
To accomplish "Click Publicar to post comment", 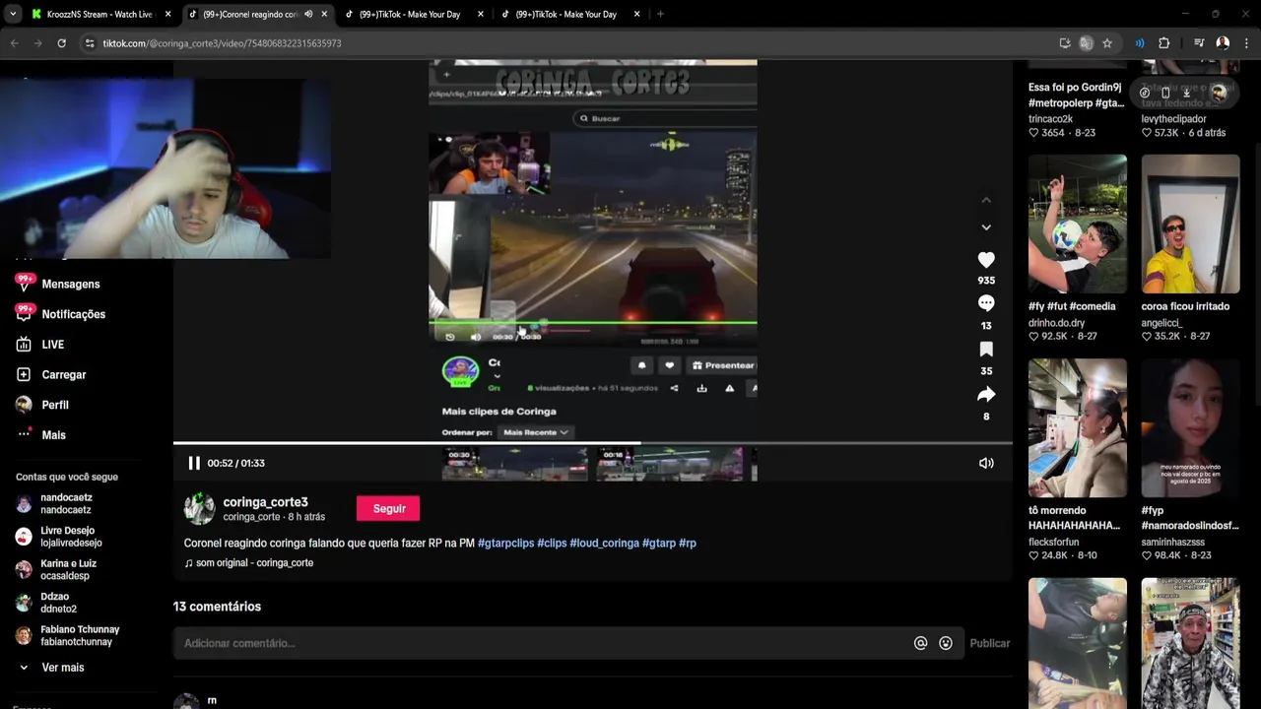I will pos(990,643).
